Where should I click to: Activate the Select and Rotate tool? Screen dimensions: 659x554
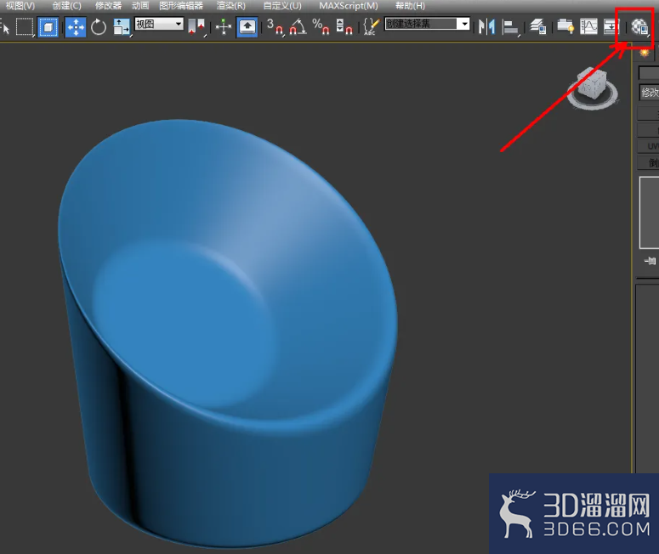(x=99, y=27)
